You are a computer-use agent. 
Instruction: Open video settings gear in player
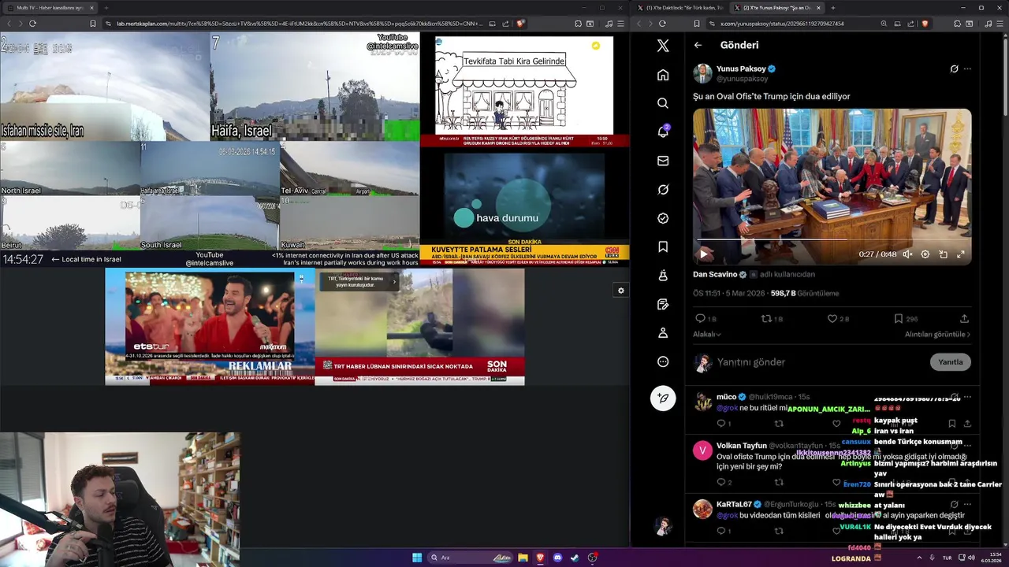click(925, 254)
